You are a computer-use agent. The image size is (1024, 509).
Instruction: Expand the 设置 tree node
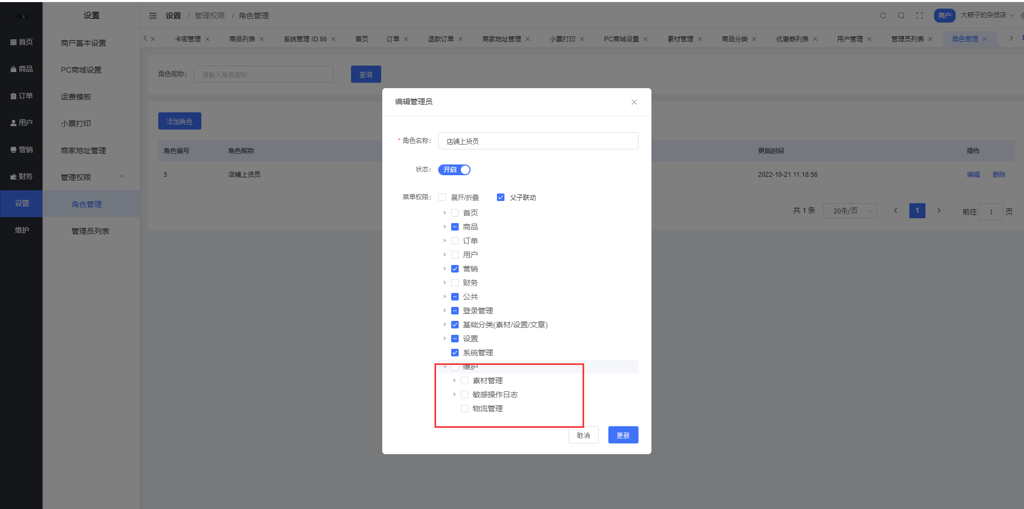click(445, 339)
